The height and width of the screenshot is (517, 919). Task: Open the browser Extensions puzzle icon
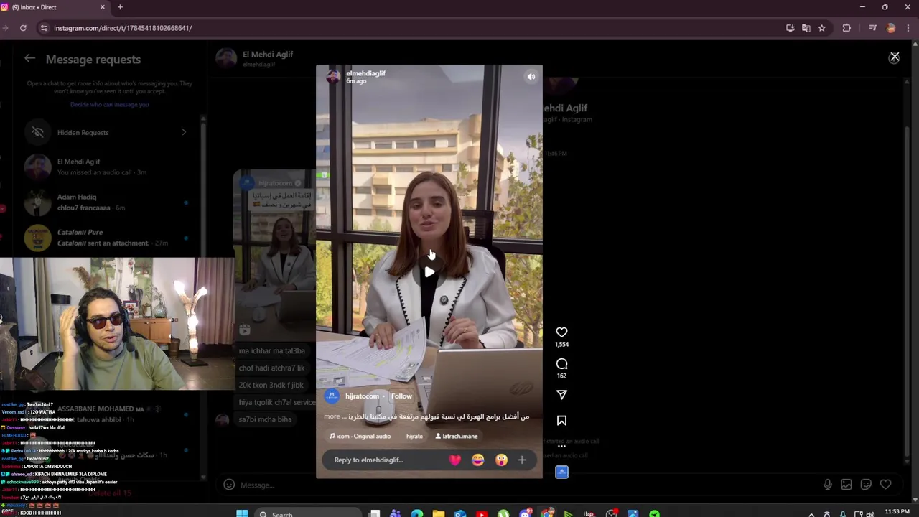(x=846, y=28)
